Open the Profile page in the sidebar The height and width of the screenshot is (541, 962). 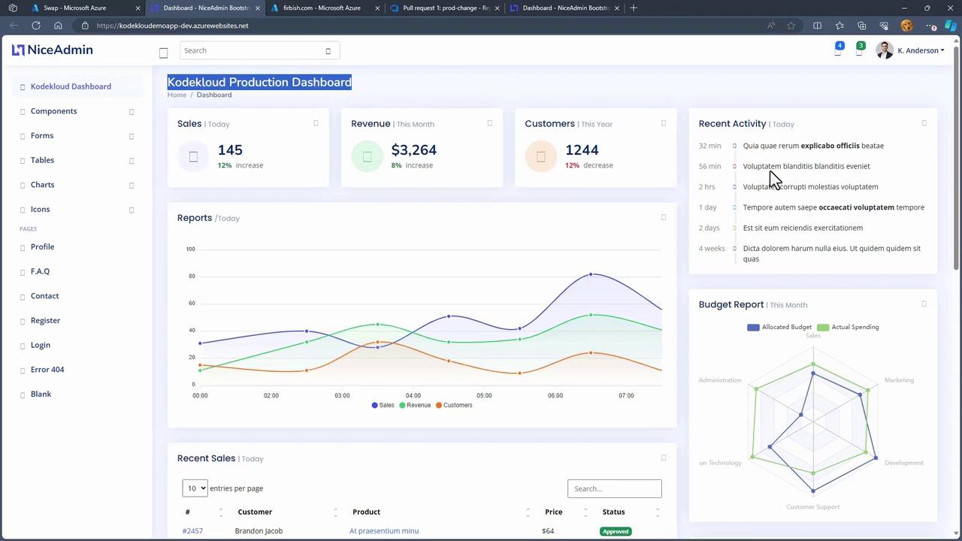pyautogui.click(x=42, y=246)
